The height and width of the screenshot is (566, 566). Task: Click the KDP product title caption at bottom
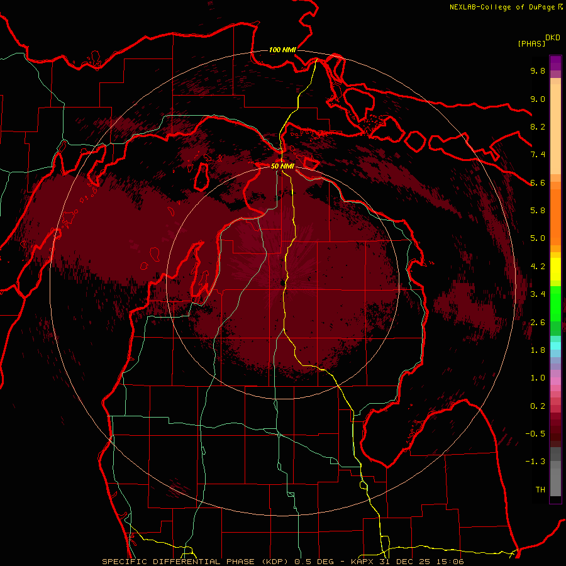pos(282,562)
